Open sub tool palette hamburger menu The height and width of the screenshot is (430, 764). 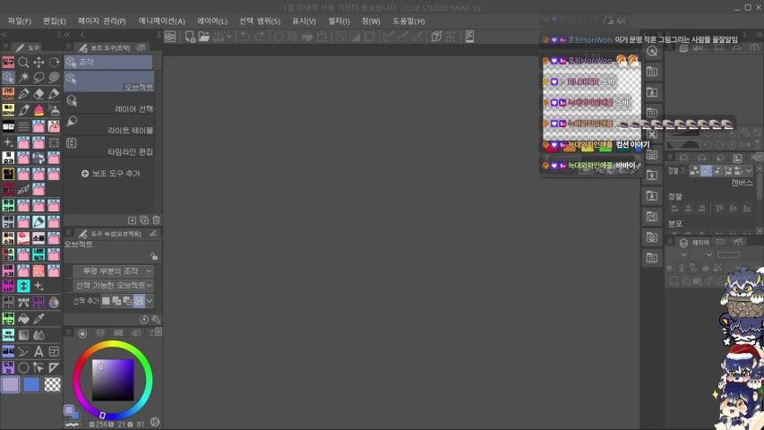(x=68, y=47)
